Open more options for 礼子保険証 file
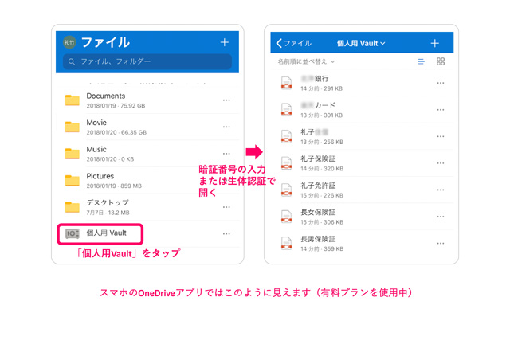 pos(441,163)
